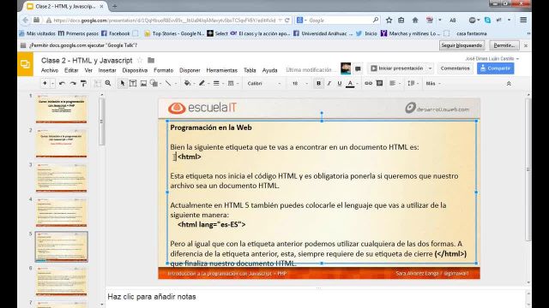549x308 pixels.
Task: Expand the Iniciar presentación dropdown arrow
Action: pyautogui.click(x=431, y=68)
